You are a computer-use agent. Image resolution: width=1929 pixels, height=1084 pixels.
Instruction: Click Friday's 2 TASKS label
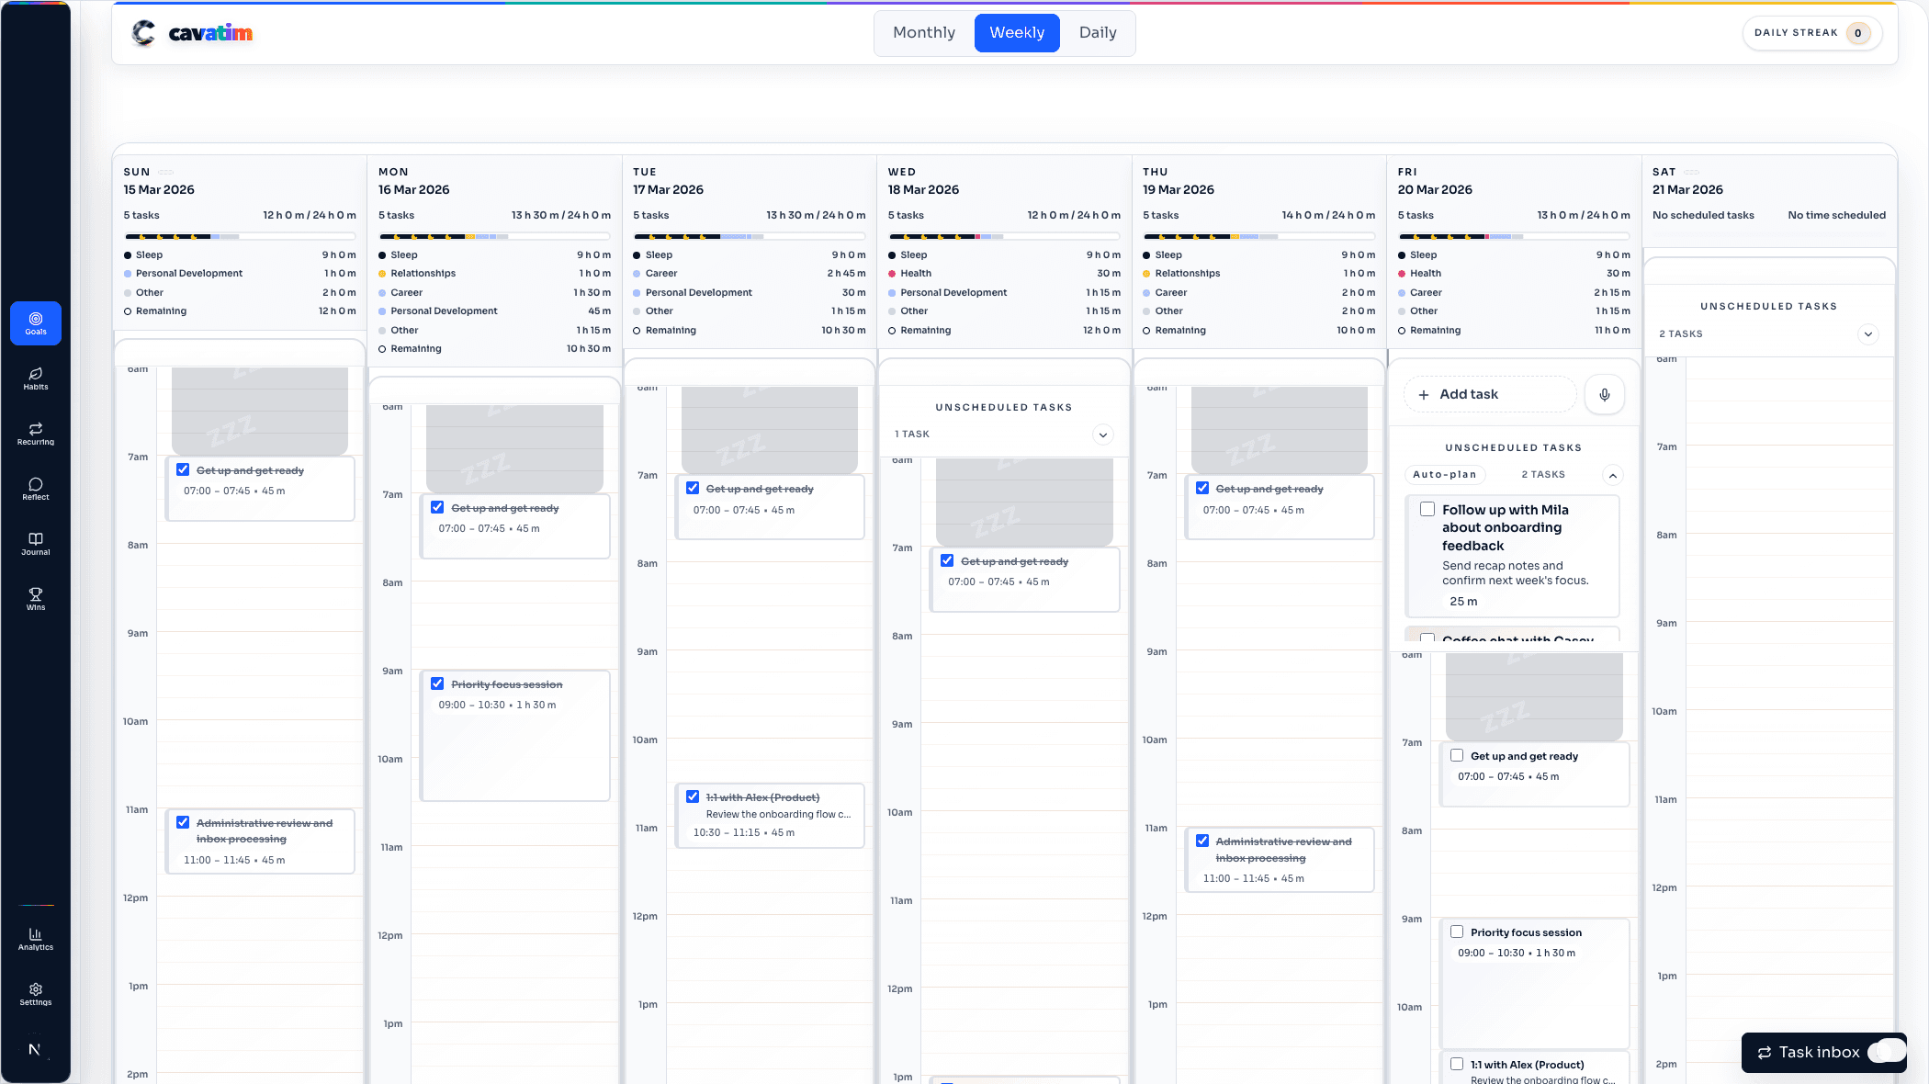click(1543, 475)
